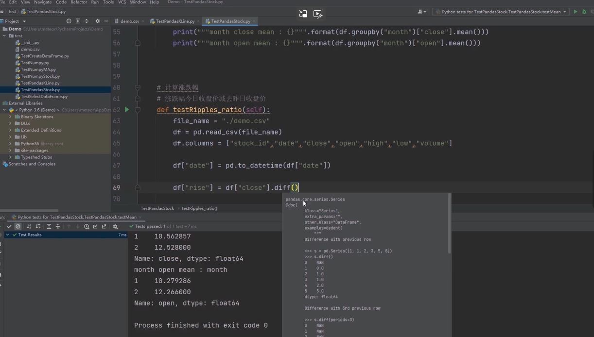
Task: Open the Refactor menu
Action: click(x=79, y=2)
